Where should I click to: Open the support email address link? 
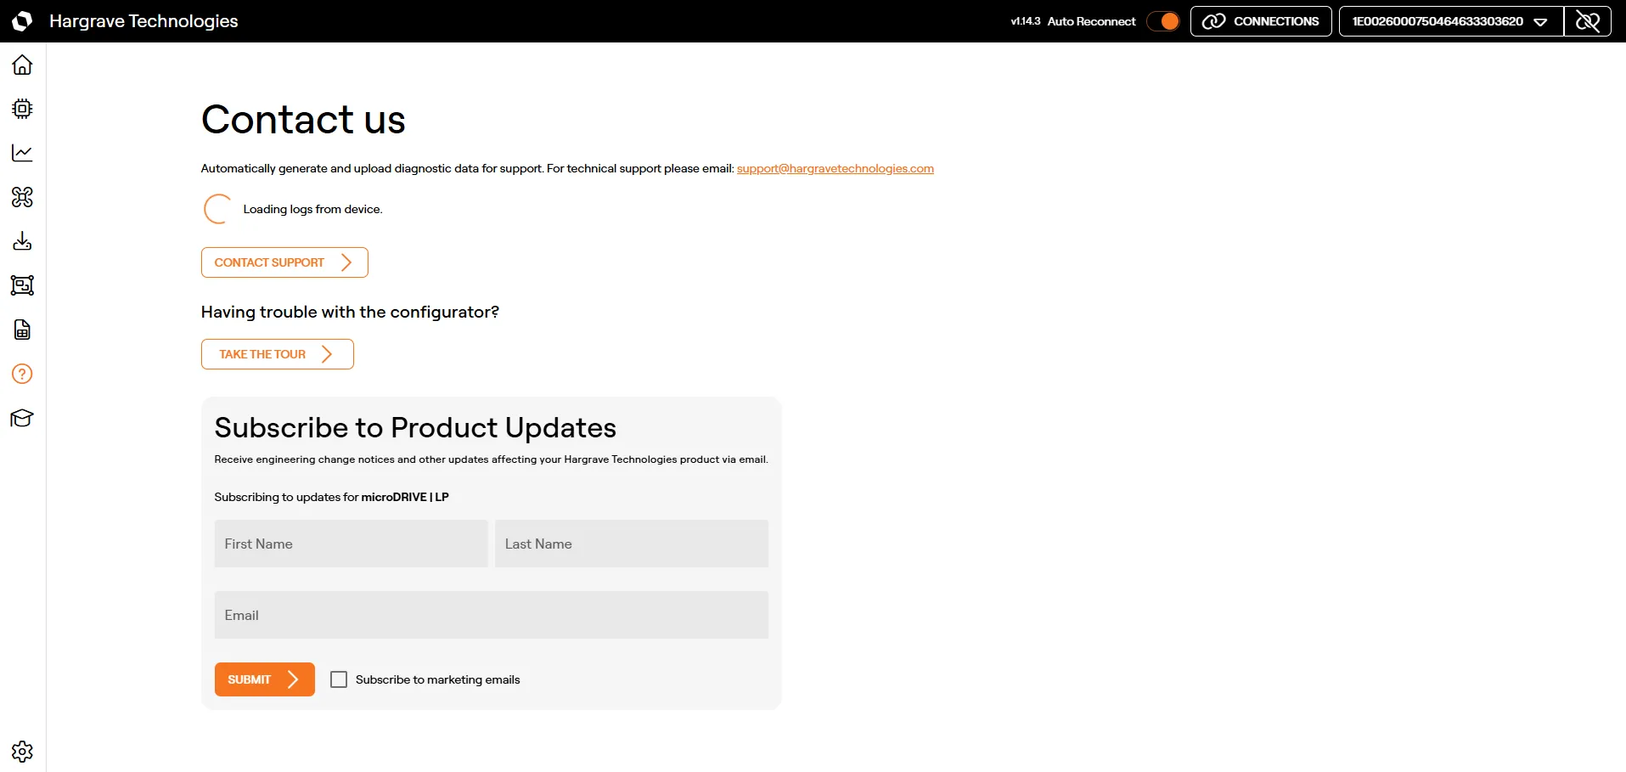point(836,168)
